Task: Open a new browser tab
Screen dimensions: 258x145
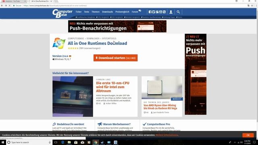Action: (x=56, y=1)
